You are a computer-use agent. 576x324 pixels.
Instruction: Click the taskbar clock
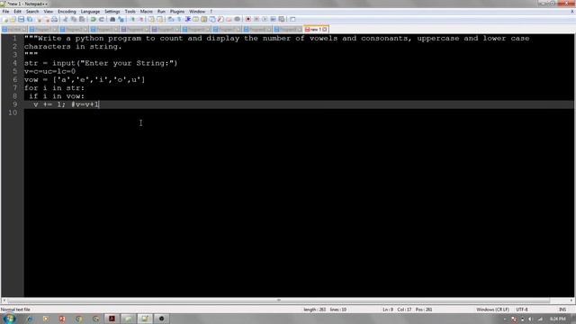558,319
